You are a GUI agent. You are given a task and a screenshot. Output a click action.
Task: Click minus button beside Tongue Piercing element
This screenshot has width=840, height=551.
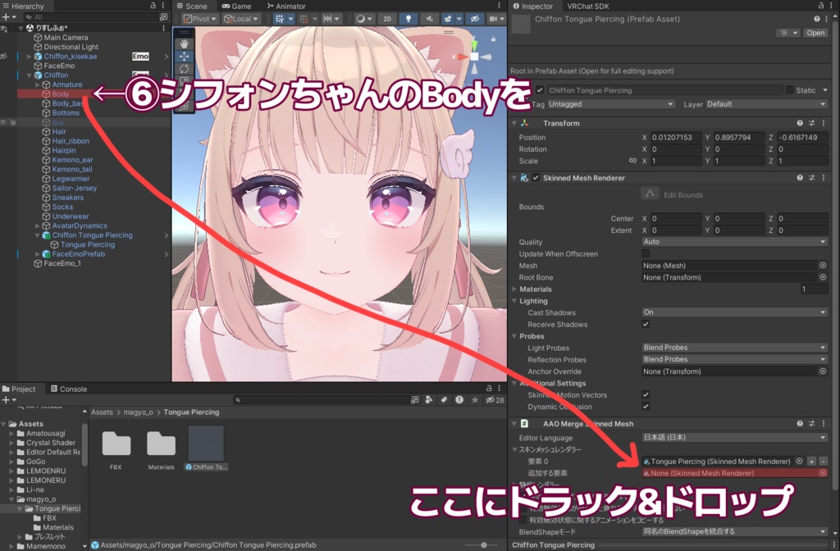point(824,461)
